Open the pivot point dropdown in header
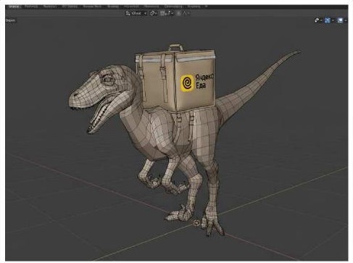 [154, 13]
